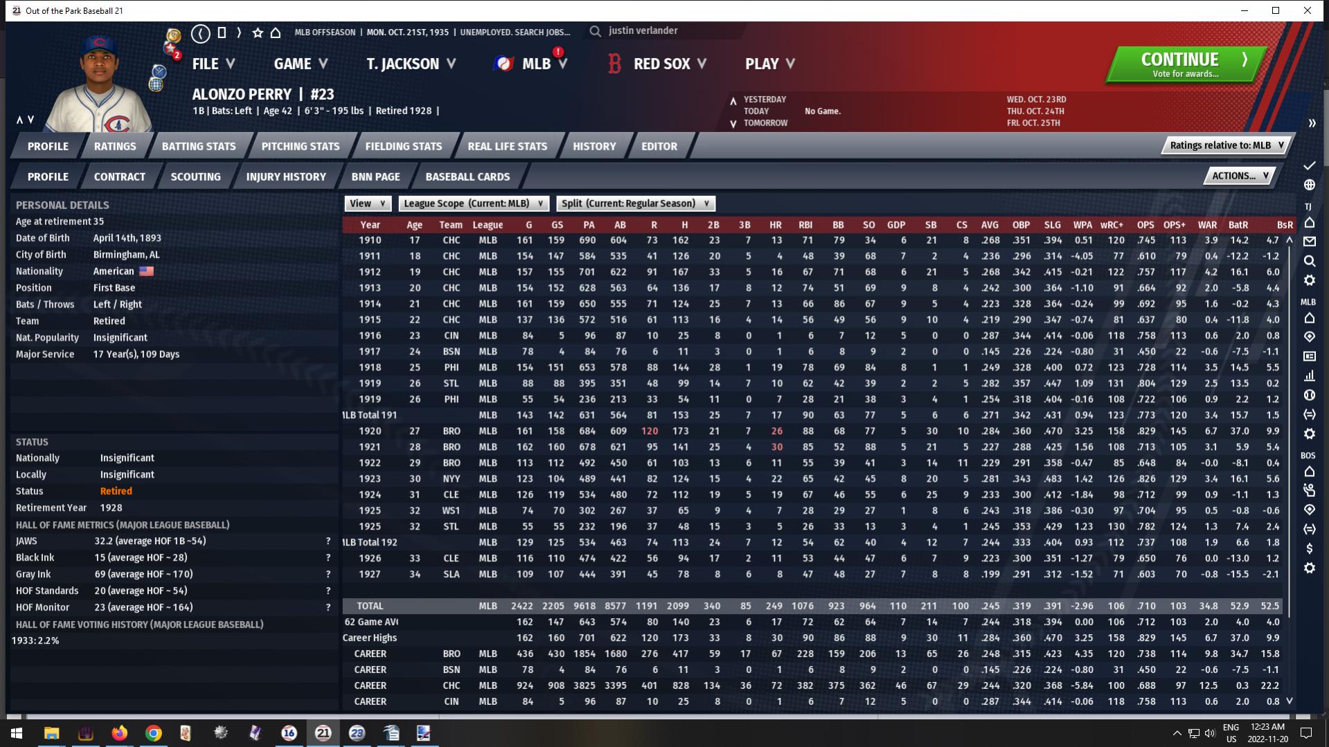This screenshot has height=747, width=1329.
Task: Click the JAWS help question mark
Action: (328, 541)
